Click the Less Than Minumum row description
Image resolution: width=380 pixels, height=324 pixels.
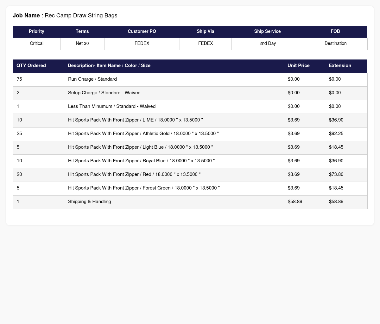pyautogui.click(x=112, y=106)
